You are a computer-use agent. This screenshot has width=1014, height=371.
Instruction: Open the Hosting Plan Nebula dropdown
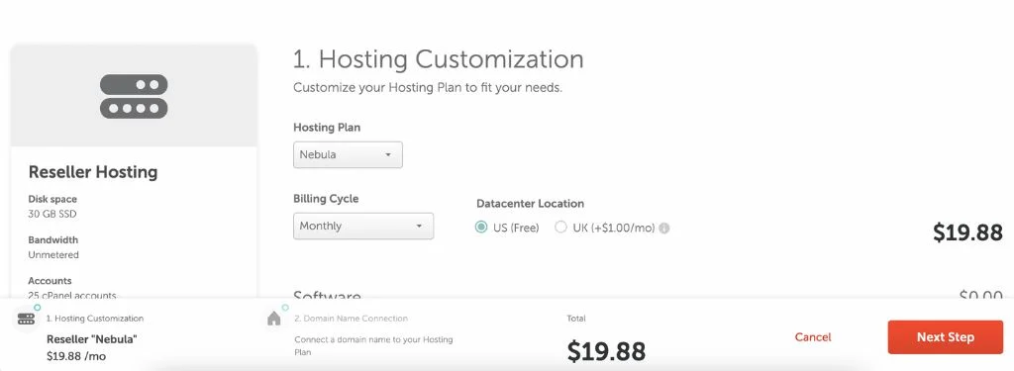click(x=348, y=155)
